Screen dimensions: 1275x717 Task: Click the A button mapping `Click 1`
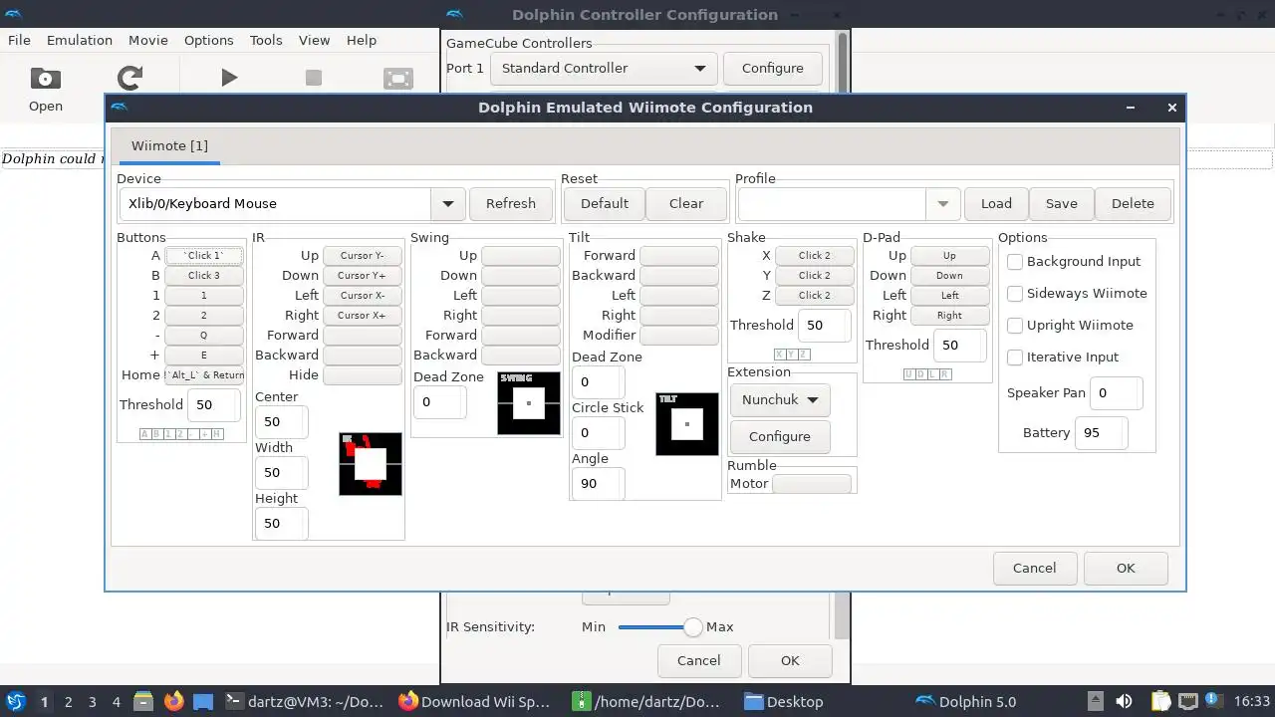(204, 255)
